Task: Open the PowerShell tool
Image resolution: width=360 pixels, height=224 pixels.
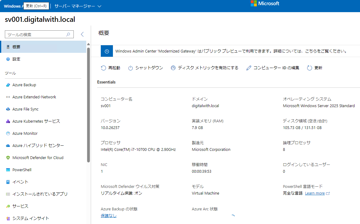Action: coord(43,170)
